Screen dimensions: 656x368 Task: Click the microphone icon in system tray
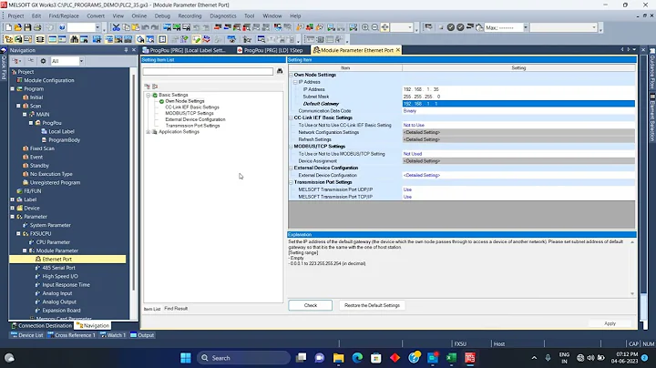click(x=548, y=358)
